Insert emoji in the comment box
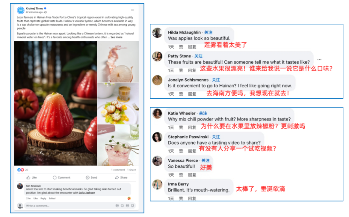The image size is (349, 217). (122, 205)
